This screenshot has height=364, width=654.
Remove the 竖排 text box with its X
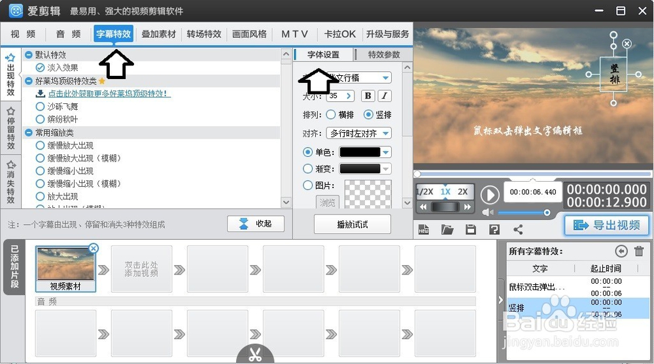coord(627,43)
